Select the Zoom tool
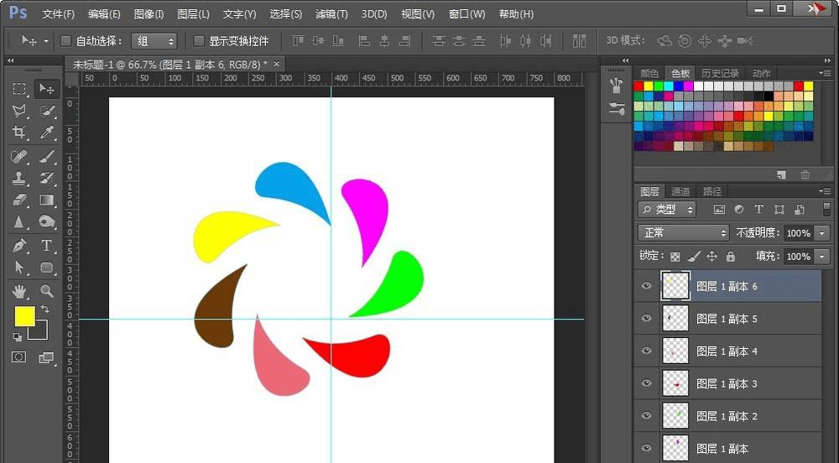This screenshot has width=839, height=463. (x=47, y=291)
